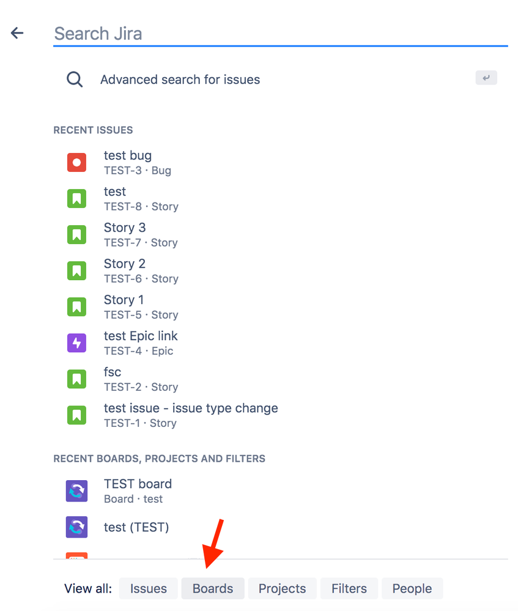This screenshot has width=518, height=611.
Task: Click the back arrow to exit search
Action: pyautogui.click(x=17, y=33)
